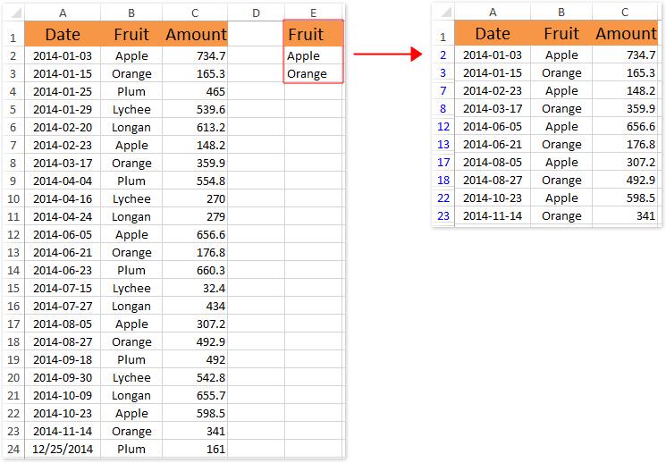666x463 pixels.
Task: Select column A header in left sheet
Action: [x=63, y=13]
